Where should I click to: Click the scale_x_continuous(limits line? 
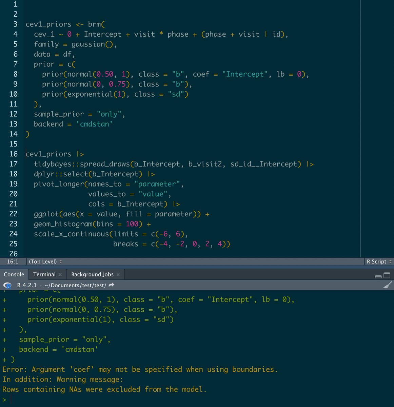pyautogui.click(x=111, y=234)
